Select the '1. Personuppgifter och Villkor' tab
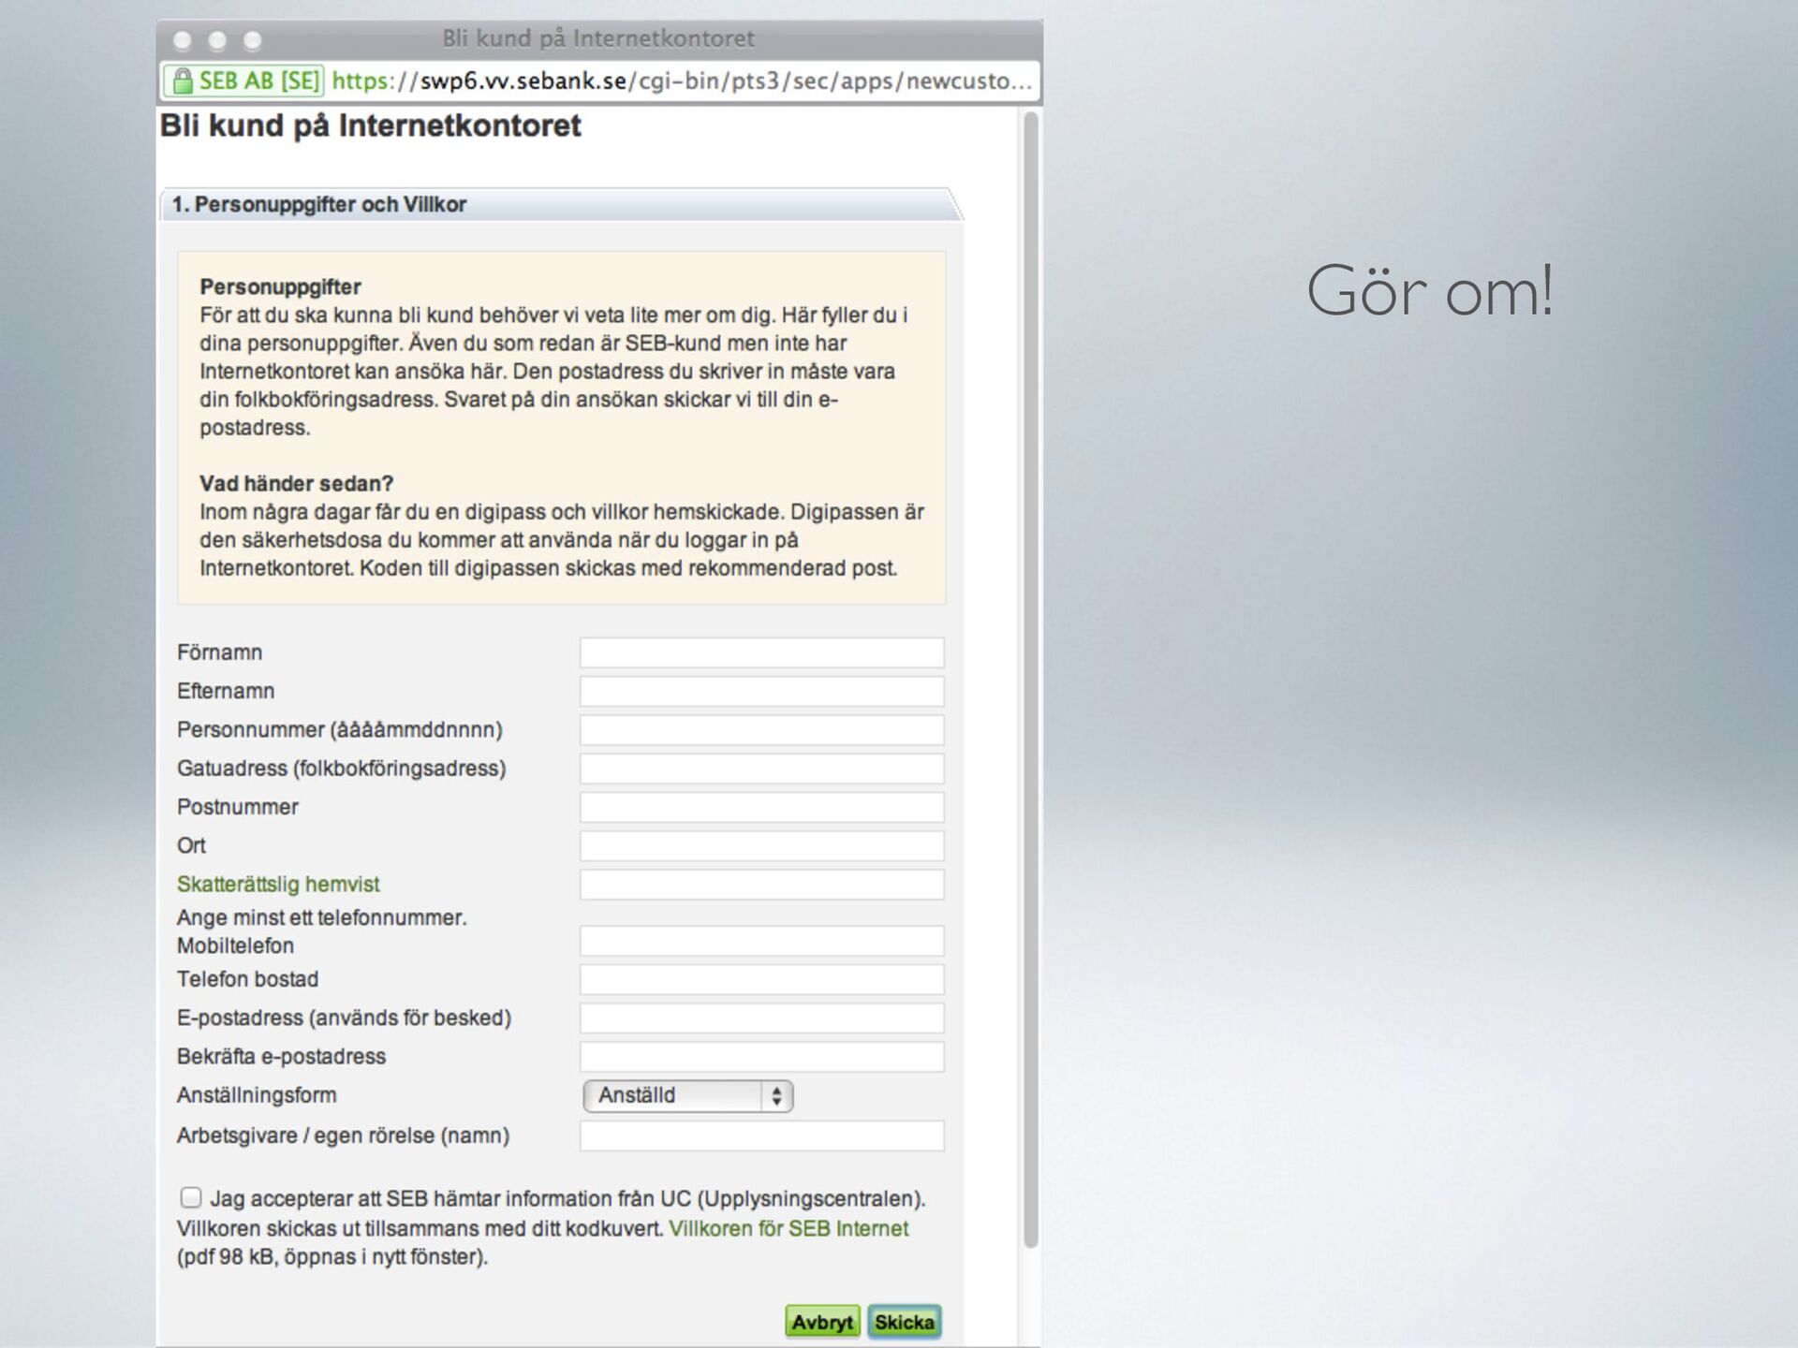The image size is (1798, 1348). pyautogui.click(x=562, y=204)
